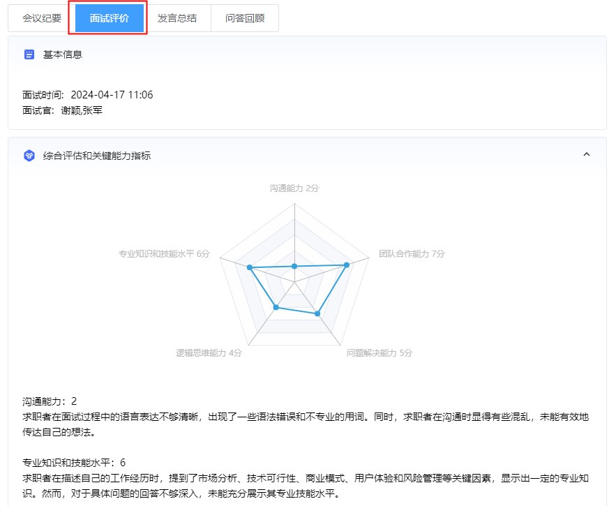The width and height of the screenshot is (609, 506).
Task: Click radar label 逻辑思维能力 4分
Action: coord(209,352)
